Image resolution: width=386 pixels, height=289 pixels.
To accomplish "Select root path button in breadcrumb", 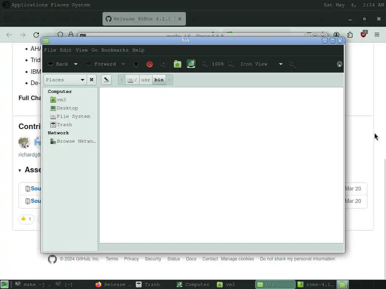I will click(x=132, y=80).
